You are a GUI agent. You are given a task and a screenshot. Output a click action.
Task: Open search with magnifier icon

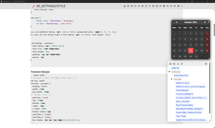pyautogui.click(x=150, y=6)
